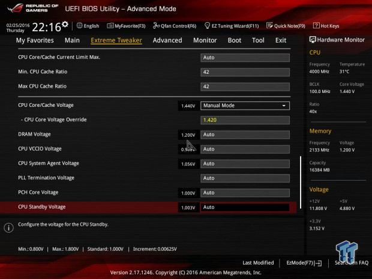This screenshot has width=372, height=279.
Task: Click the 1.000V PCH Core readout
Action: (x=188, y=193)
